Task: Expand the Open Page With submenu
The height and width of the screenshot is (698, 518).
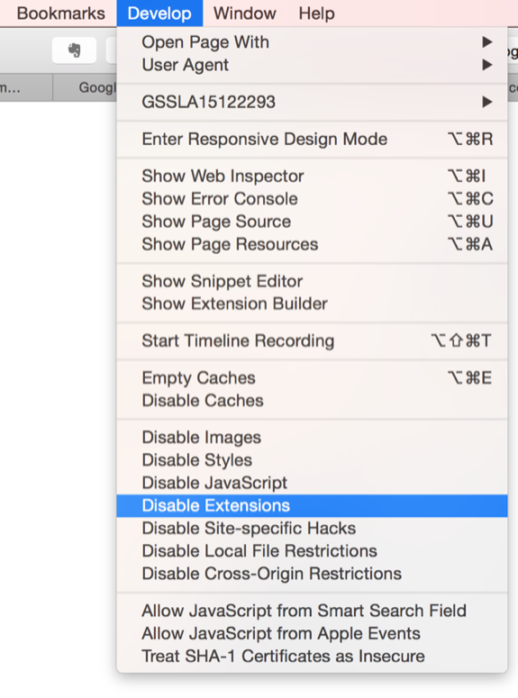Action: (x=312, y=42)
